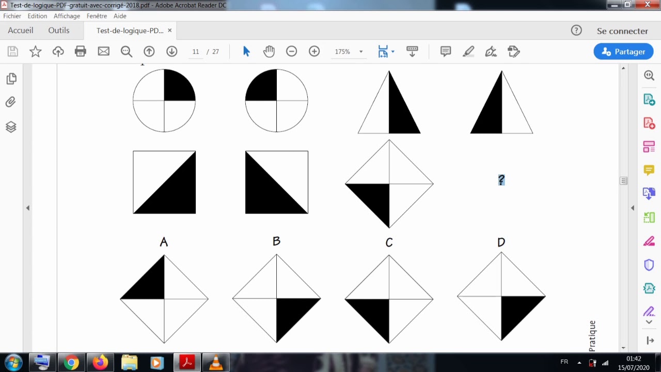Open the Affichage menu
This screenshot has width=661, height=372.
tap(67, 16)
